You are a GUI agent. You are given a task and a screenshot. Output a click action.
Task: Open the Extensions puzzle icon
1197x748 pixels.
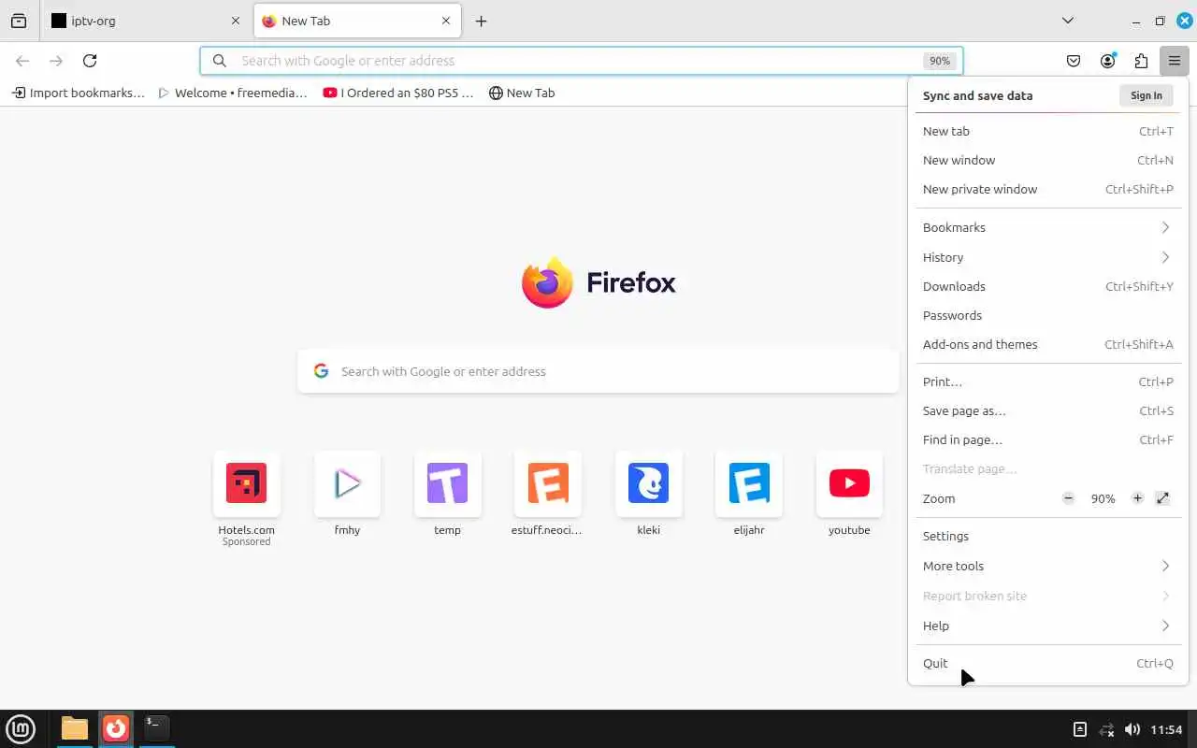1141,61
